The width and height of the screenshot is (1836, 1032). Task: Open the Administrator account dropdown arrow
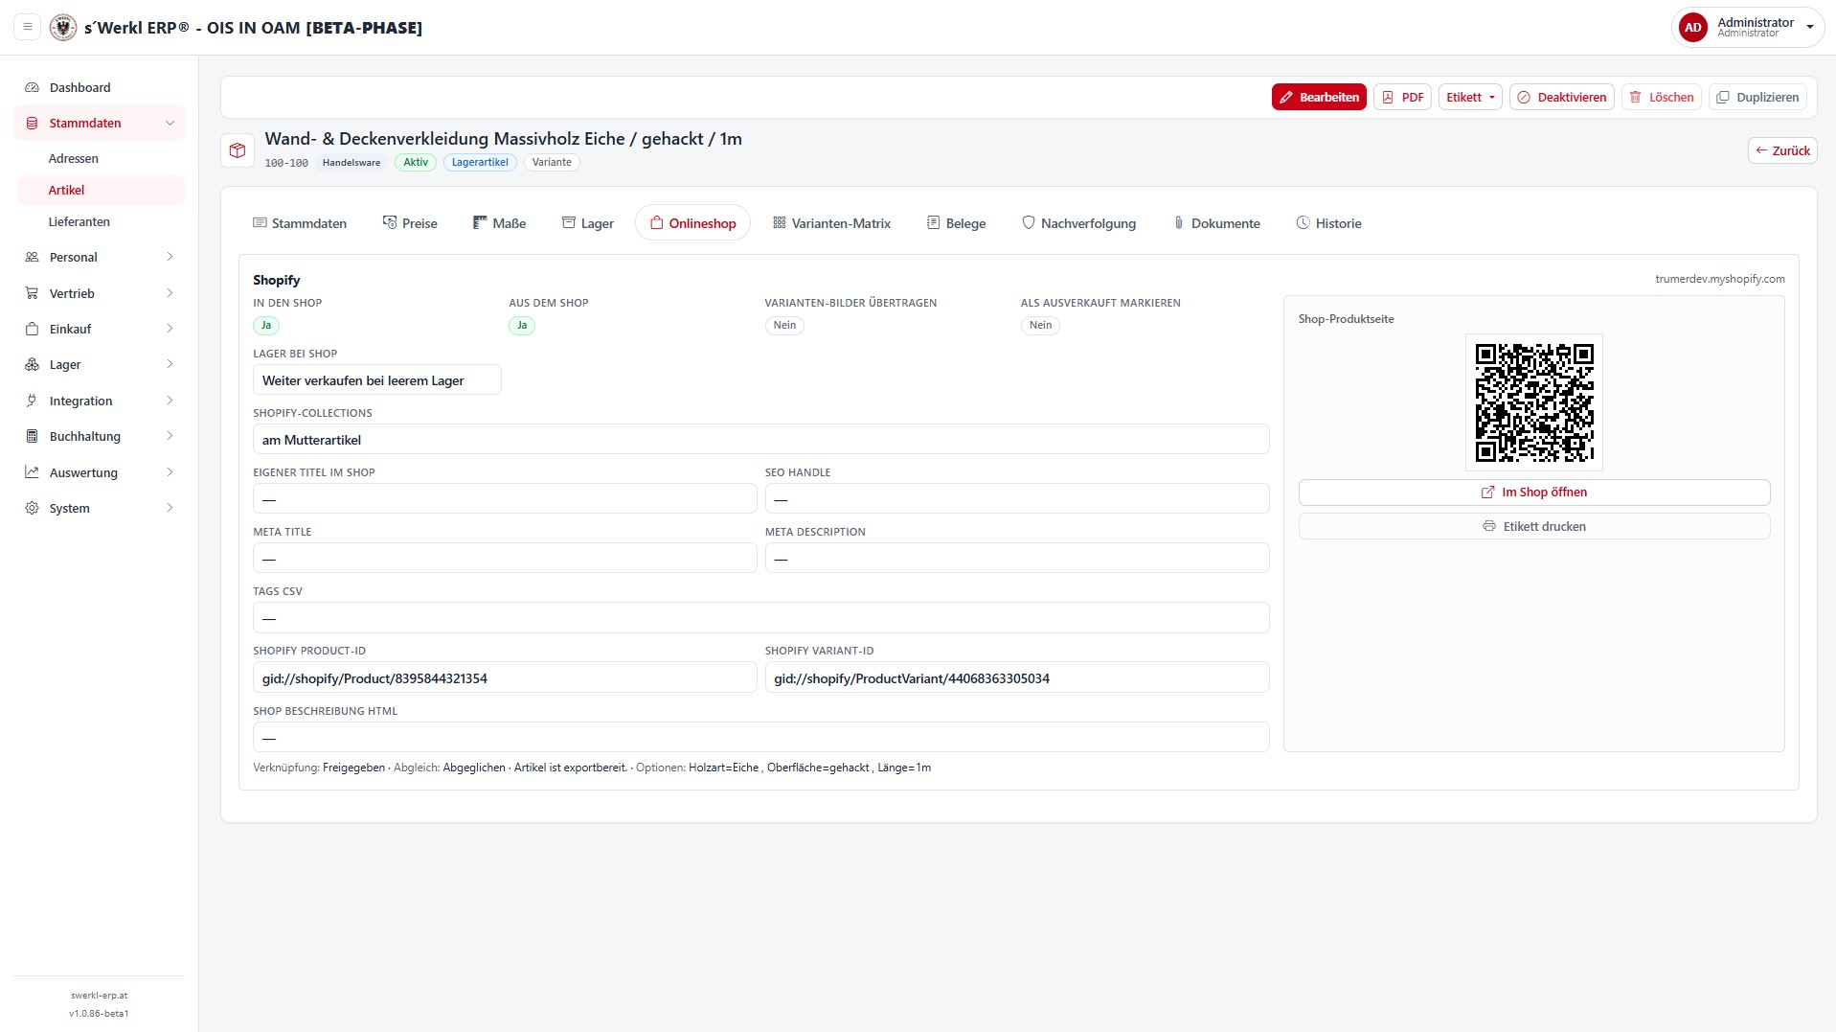(1809, 28)
